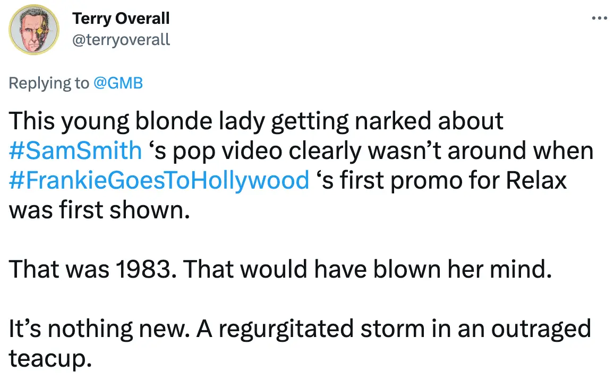
Task: Click the final word "teacup."
Action: (48, 359)
